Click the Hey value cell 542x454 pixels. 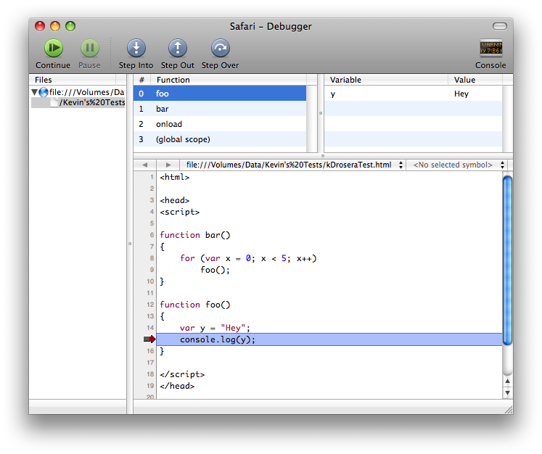point(461,94)
